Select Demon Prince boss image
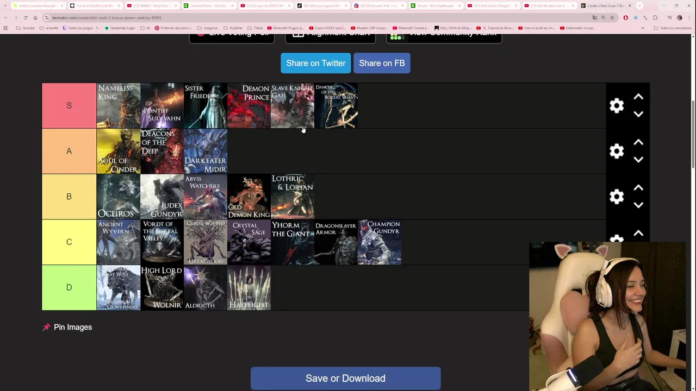Viewport: 696px width, 391px height. pyautogui.click(x=249, y=105)
